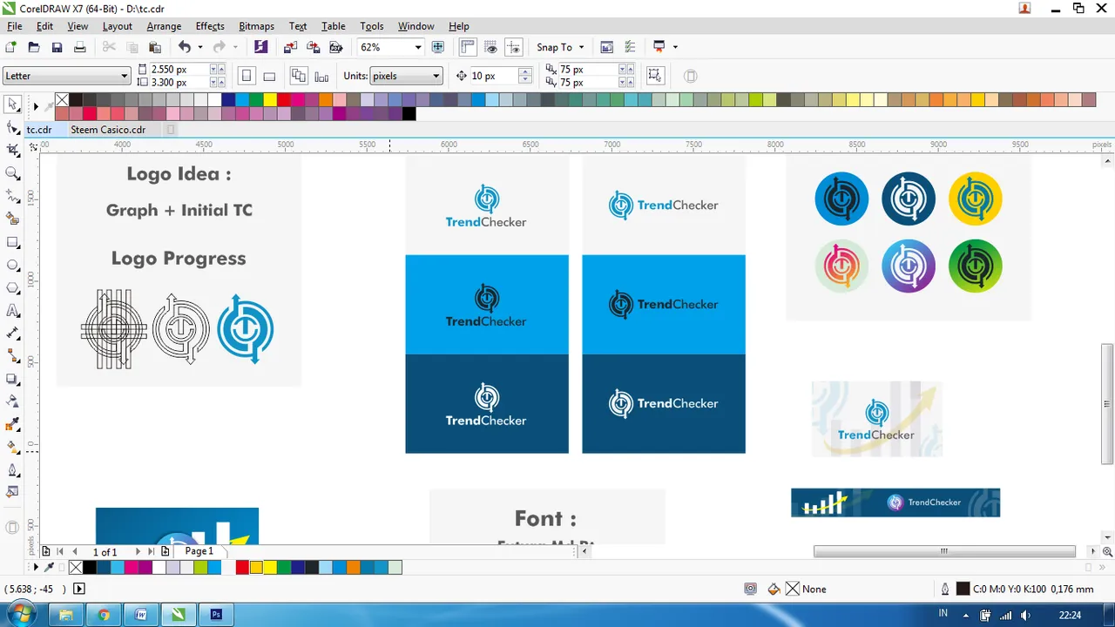
Task: Click the New document icon
Action: (11, 47)
